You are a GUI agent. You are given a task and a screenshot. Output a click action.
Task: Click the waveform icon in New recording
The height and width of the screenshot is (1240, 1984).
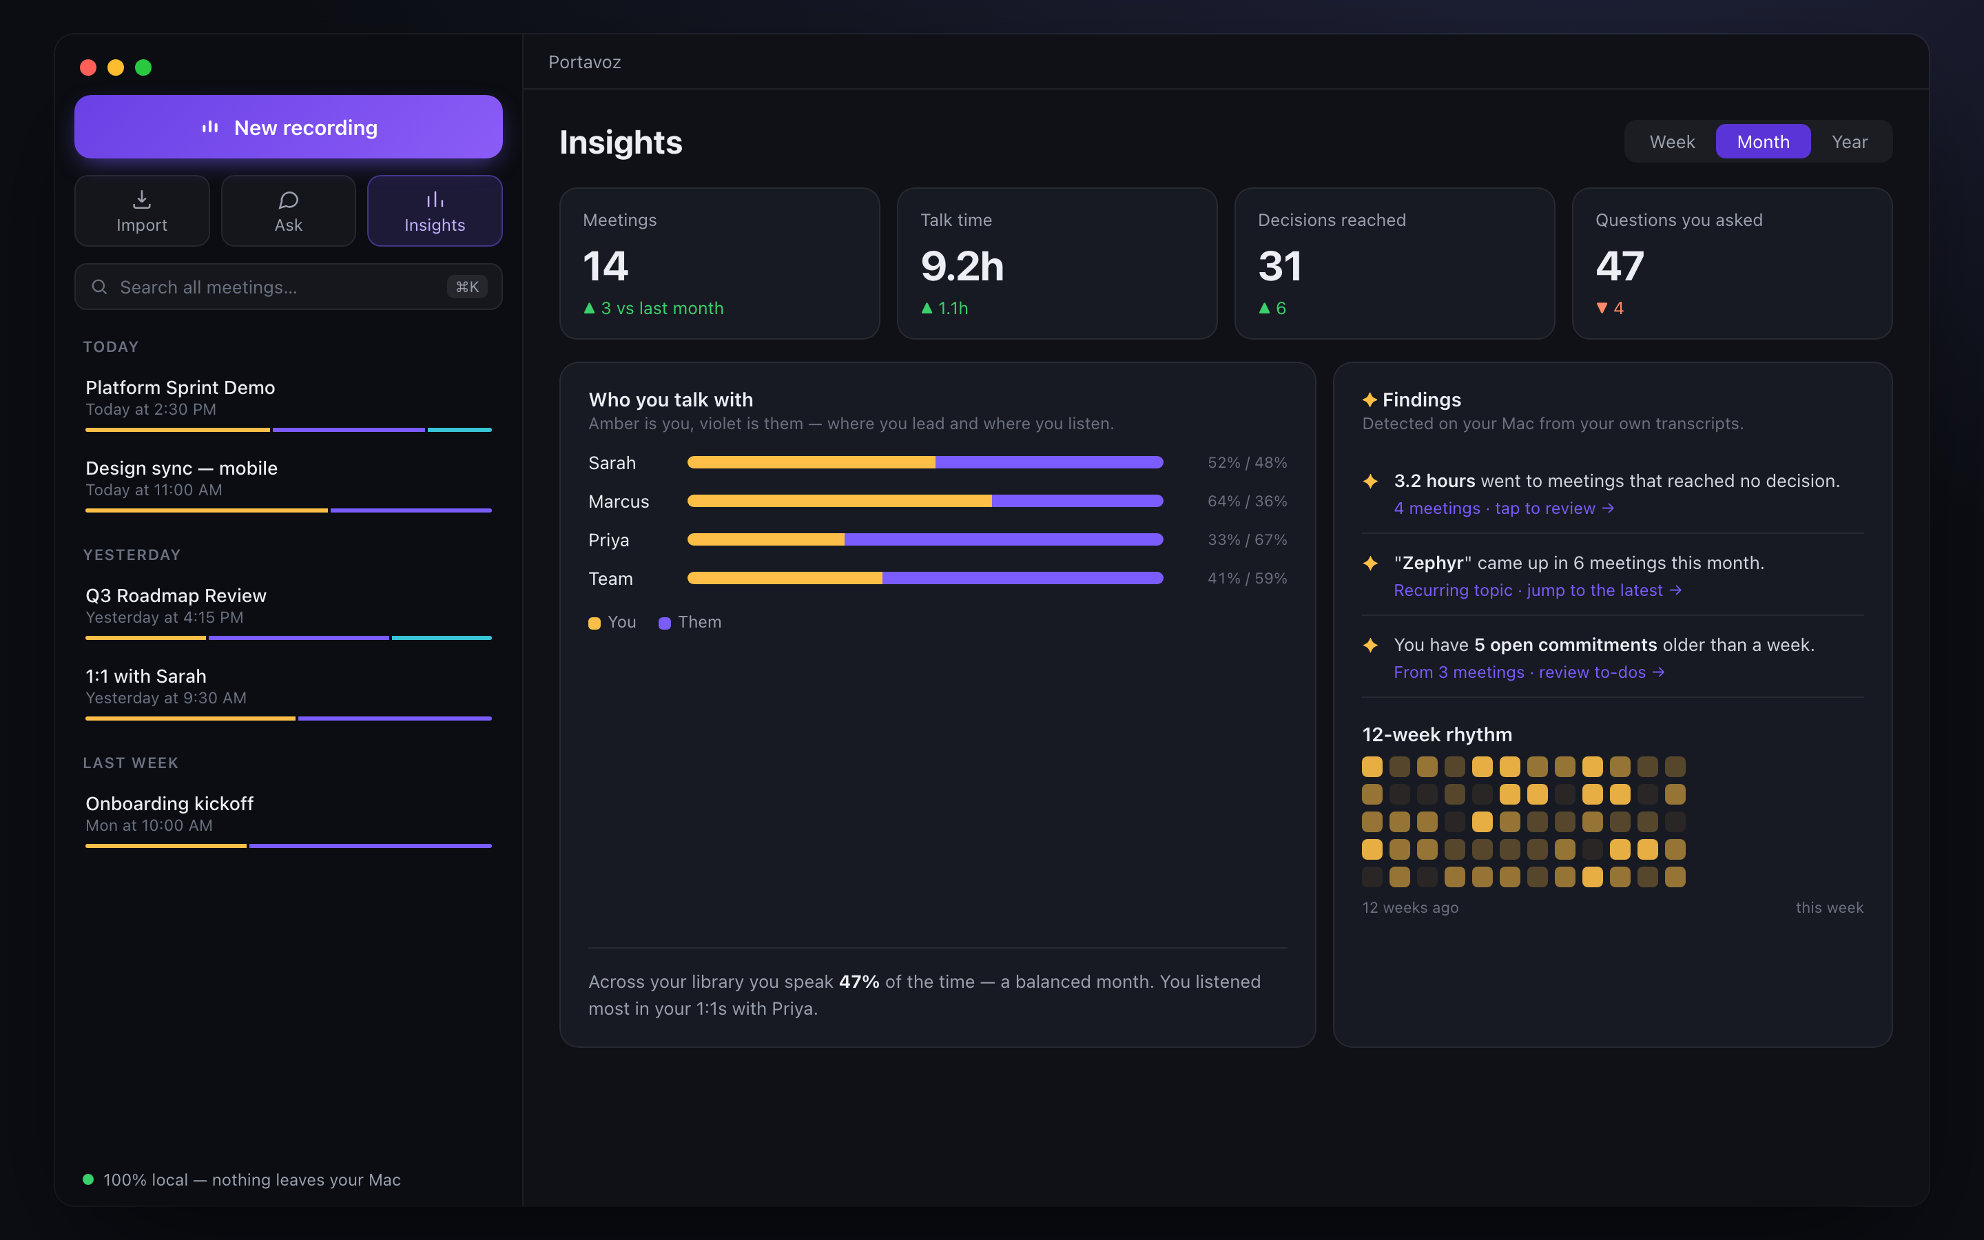coord(210,127)
